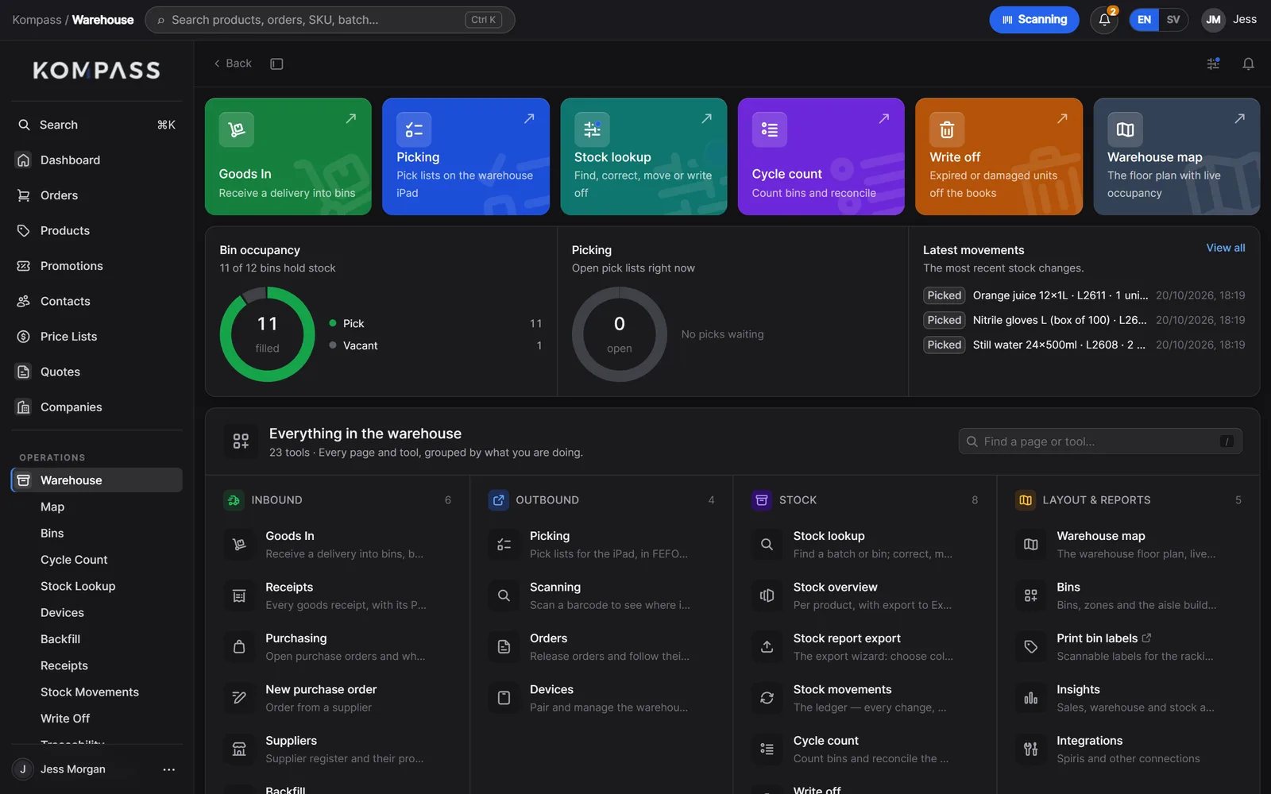1271x794 pixels.
Task: Click the bell icon below the header bar
Action: [1248, 64]
